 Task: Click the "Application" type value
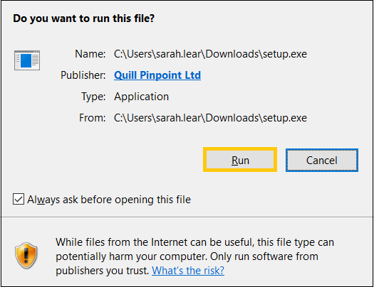pyautogui.click(x=142, y=97)
